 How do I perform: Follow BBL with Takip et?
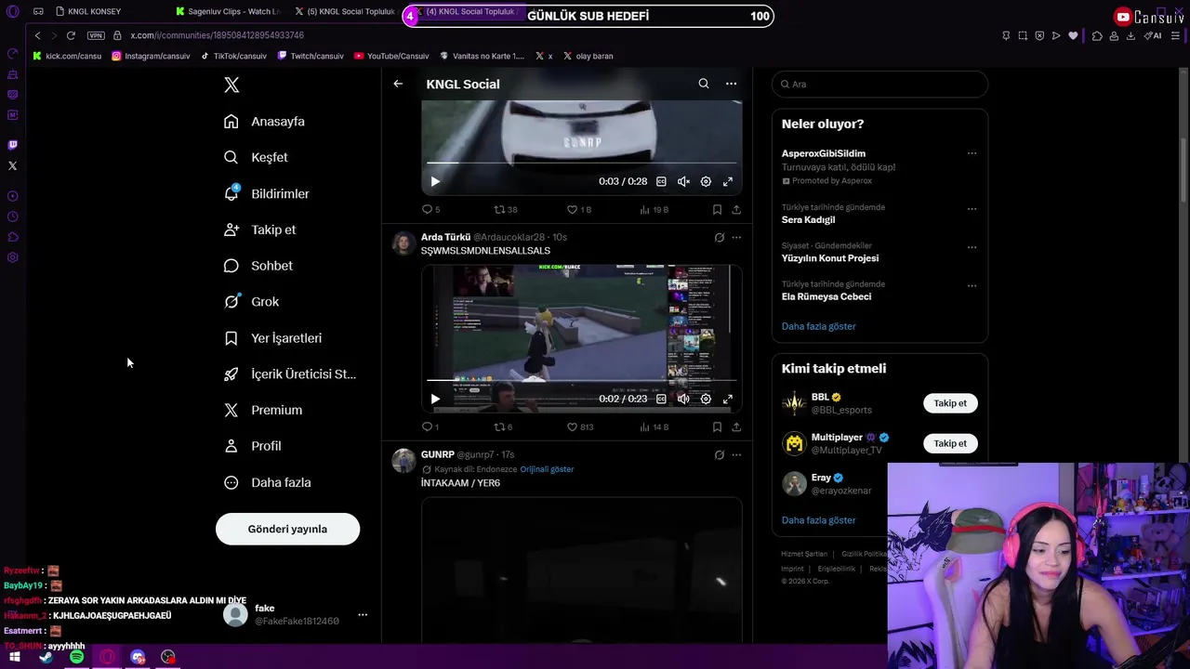950,403
